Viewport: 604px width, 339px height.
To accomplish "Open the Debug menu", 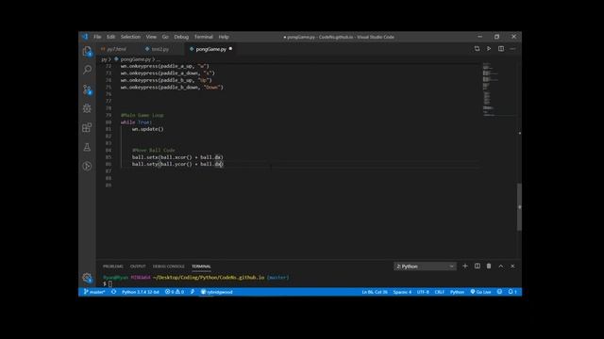I will click(181, 37).
